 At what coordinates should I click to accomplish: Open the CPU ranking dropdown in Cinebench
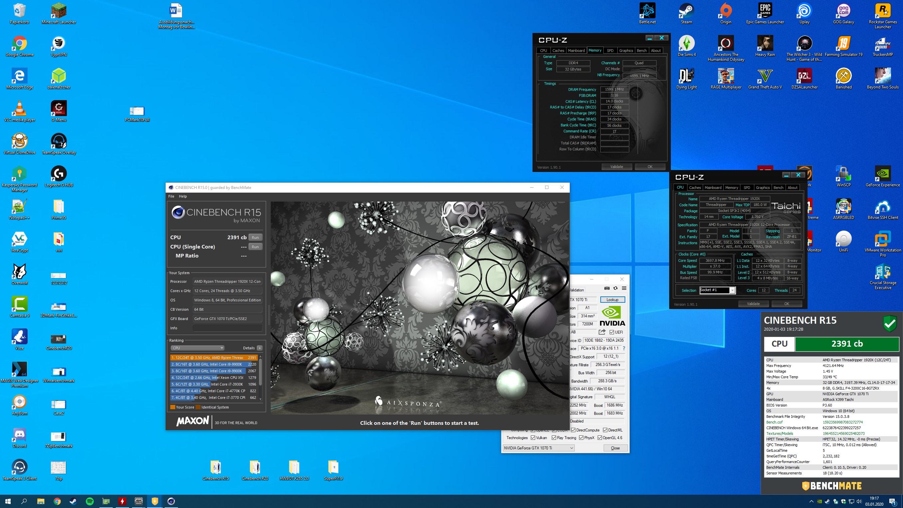click(x=197, y=348)
